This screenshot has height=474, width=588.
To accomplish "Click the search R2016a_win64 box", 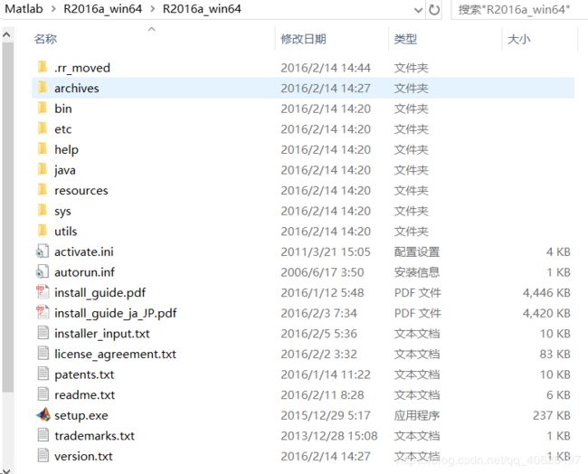I will [x=517, y=10].
